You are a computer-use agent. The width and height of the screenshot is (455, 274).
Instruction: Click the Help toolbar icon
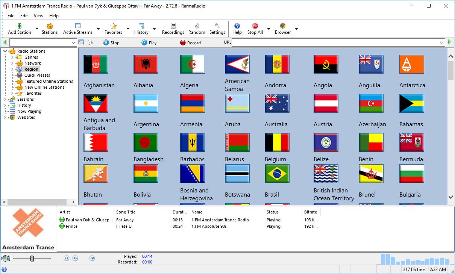pos(237,26)
